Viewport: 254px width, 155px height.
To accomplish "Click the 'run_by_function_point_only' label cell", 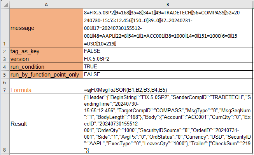I will (46, 75).
